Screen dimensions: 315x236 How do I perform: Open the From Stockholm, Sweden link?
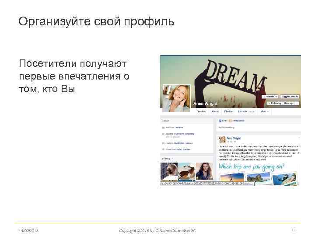(181, 149)
